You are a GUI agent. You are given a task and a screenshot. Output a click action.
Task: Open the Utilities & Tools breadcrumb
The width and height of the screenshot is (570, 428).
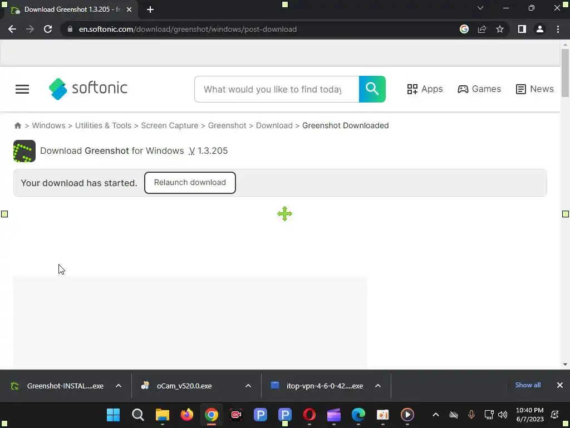coord(103,125)
